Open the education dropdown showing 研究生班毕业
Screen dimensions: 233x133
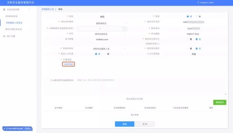coord(102,34)
